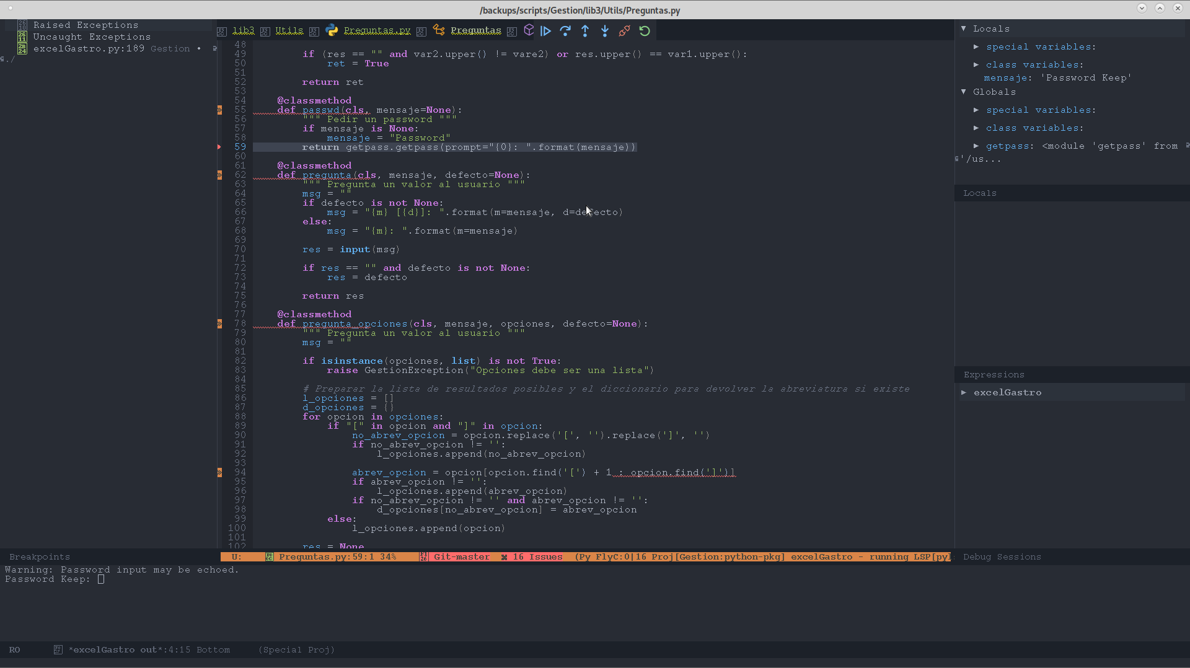Click the Restart debug session circular-arrow icon
This screenshot has width=1190, height=668.
point(644,30)
